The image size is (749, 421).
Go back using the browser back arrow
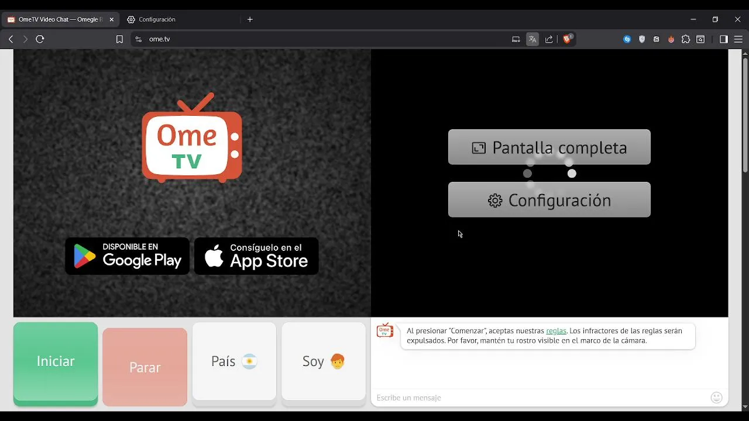click(x=11, y=39)
